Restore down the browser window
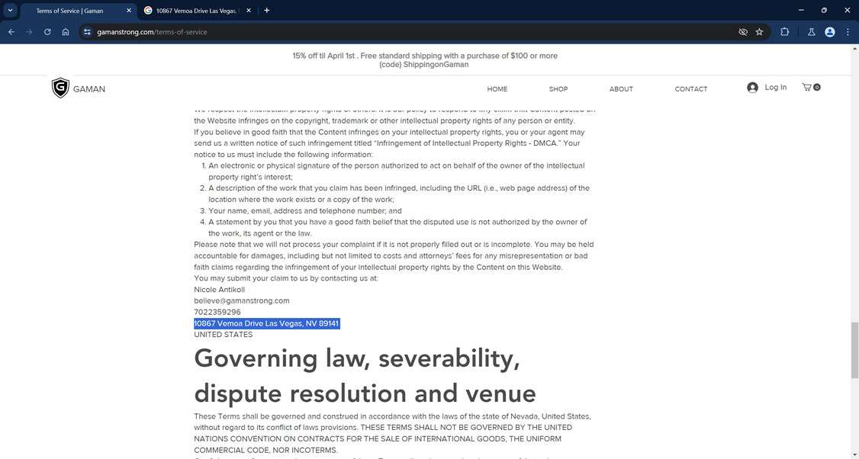This screenshot has height=459, width=859. pos(824,10)
